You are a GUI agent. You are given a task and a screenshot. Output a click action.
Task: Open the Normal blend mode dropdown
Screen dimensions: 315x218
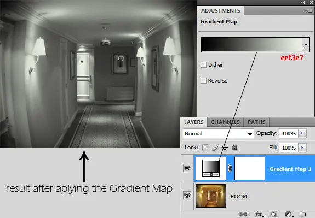[x=218, y=134]
